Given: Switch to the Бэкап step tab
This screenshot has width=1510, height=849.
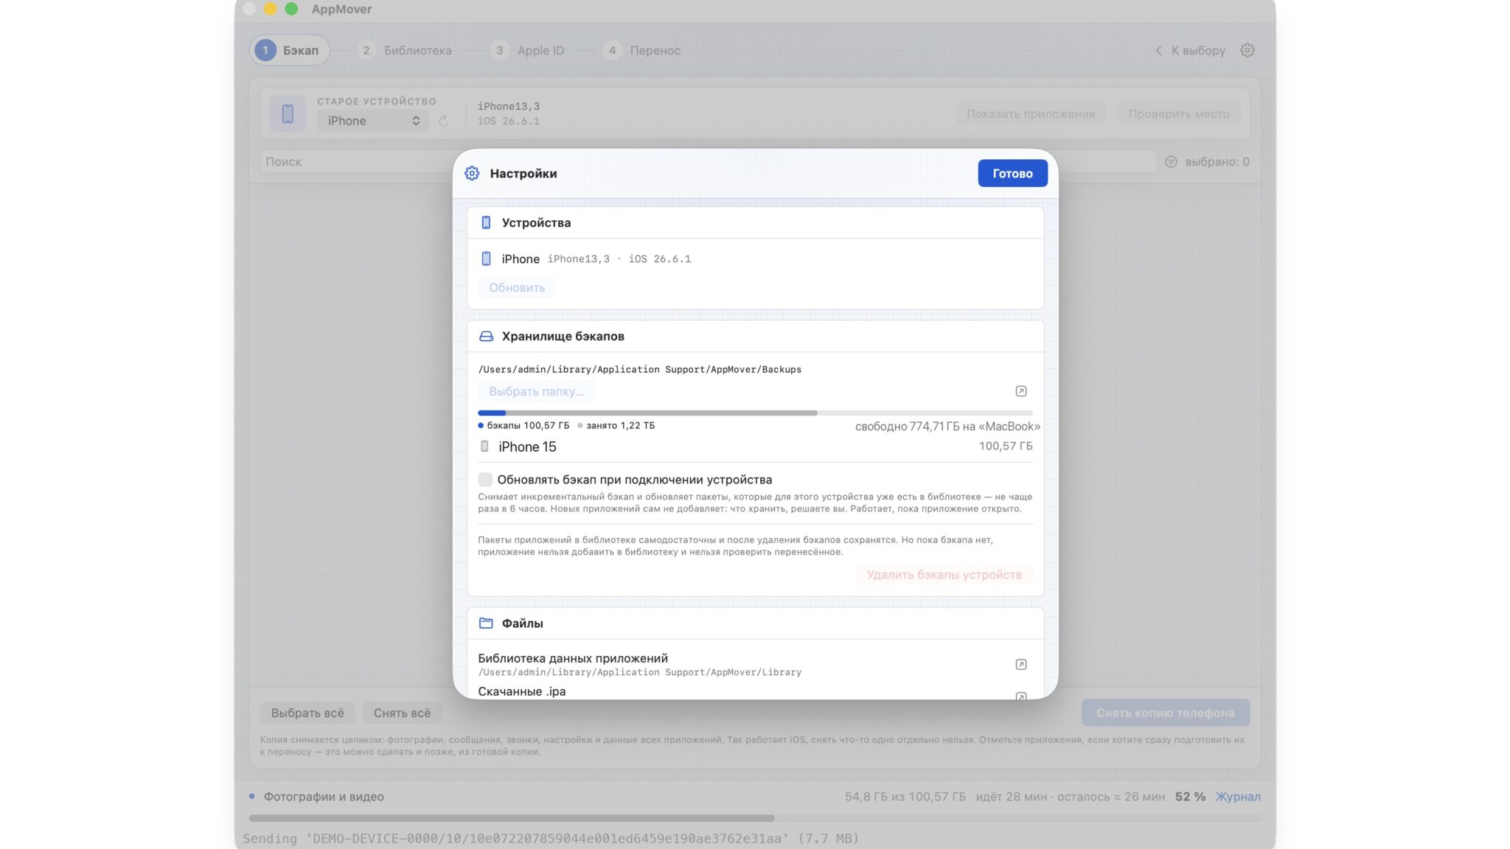Looking at the screenshot, I should (289, 50).
